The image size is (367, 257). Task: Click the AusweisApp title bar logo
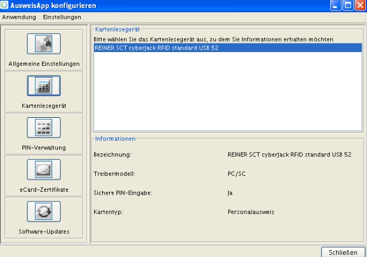coord(5,5)
